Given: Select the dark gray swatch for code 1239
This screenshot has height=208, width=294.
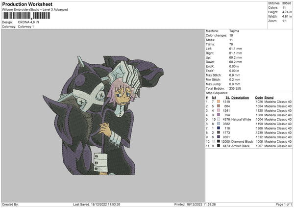Looking at the screenshot, I should point(219,132).
